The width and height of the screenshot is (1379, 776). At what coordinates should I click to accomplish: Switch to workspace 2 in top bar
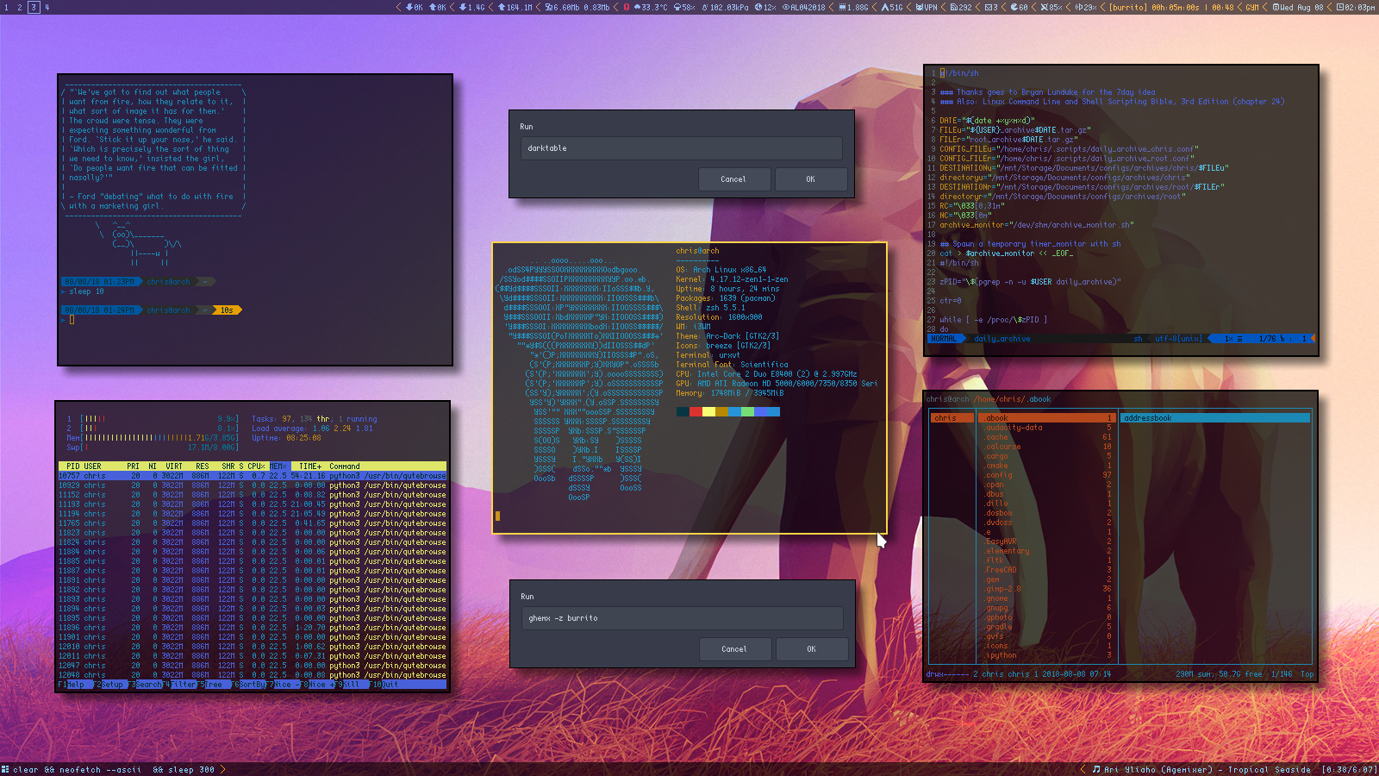(20, 7)
